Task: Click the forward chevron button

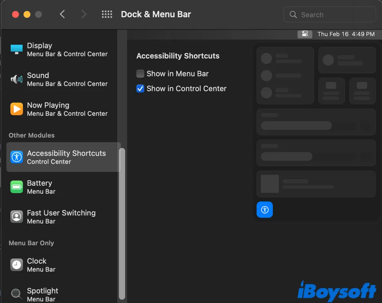Action: 84,15
